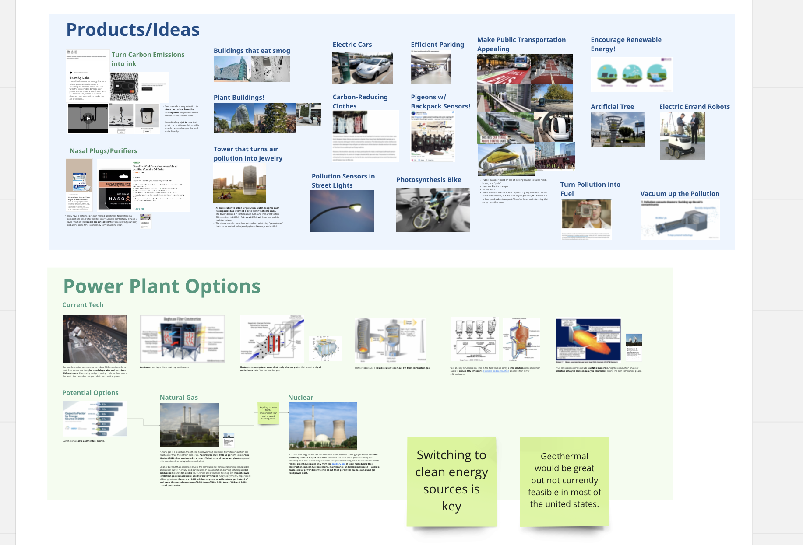This screenshot has height=545, width=803.
Task: Select the 'Geothermal would be great' sticky note
Action: pos(564,481)
